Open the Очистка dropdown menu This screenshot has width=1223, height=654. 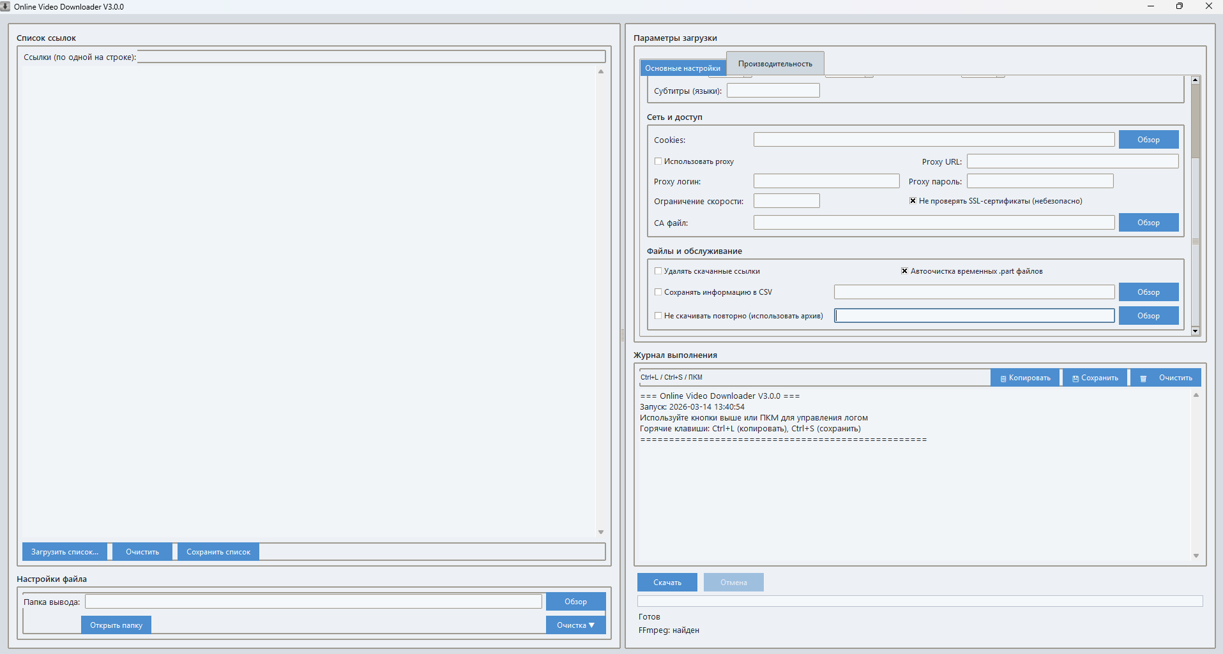point(575,625)
